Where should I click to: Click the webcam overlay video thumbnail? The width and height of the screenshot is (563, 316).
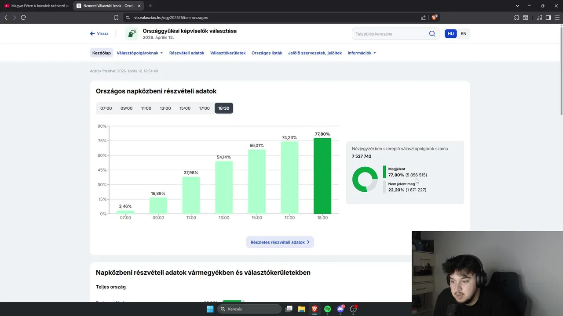point(487,266)
